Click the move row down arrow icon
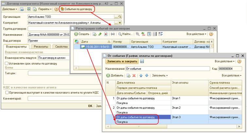This screenshot has width=247, height=133. pos(147,75)
